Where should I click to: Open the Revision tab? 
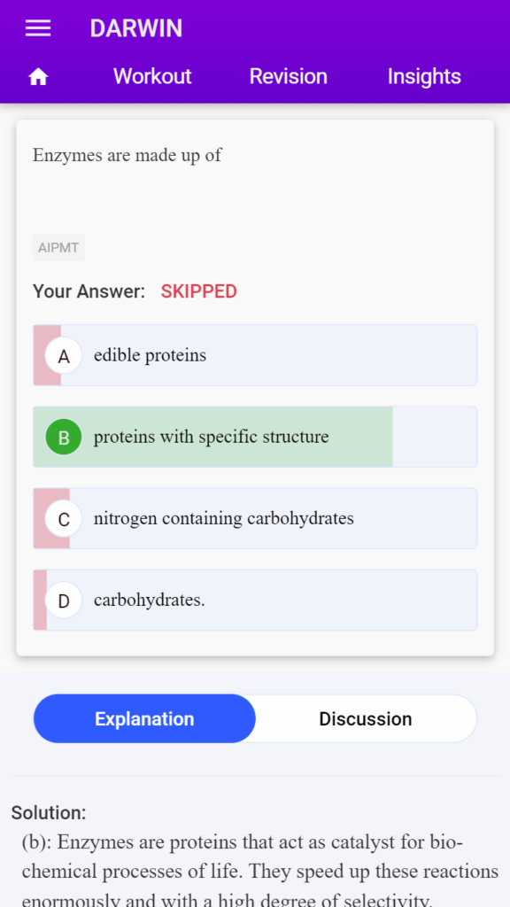[x=288, y=76]
